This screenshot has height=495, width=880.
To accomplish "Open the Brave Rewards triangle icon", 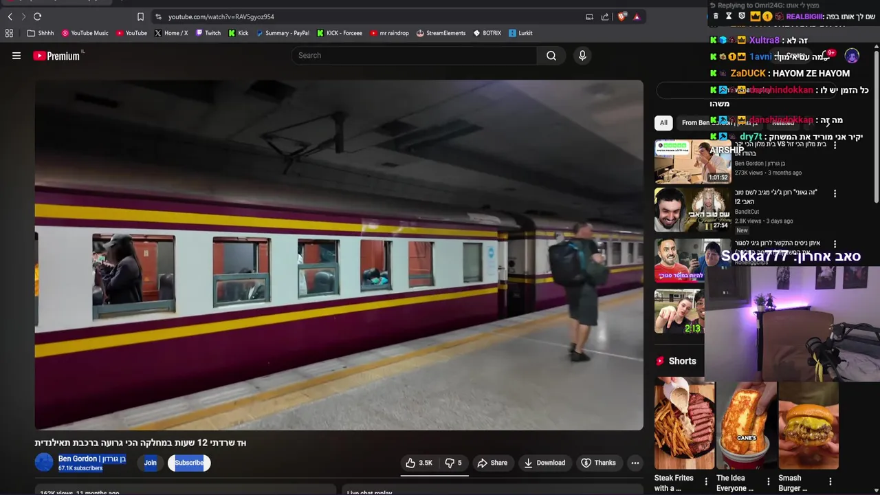I will [637, 16].
